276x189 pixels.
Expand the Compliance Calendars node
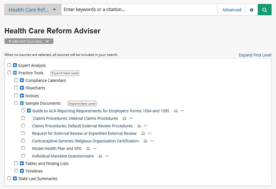pos(22,80)
